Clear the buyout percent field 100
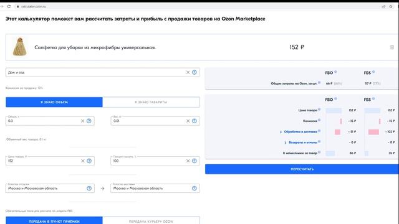399x224 pixels. tap(188, 161)
